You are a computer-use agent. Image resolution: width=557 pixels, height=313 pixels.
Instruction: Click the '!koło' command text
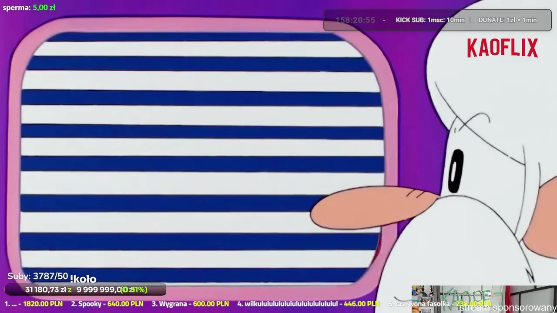tap(83, 279)
